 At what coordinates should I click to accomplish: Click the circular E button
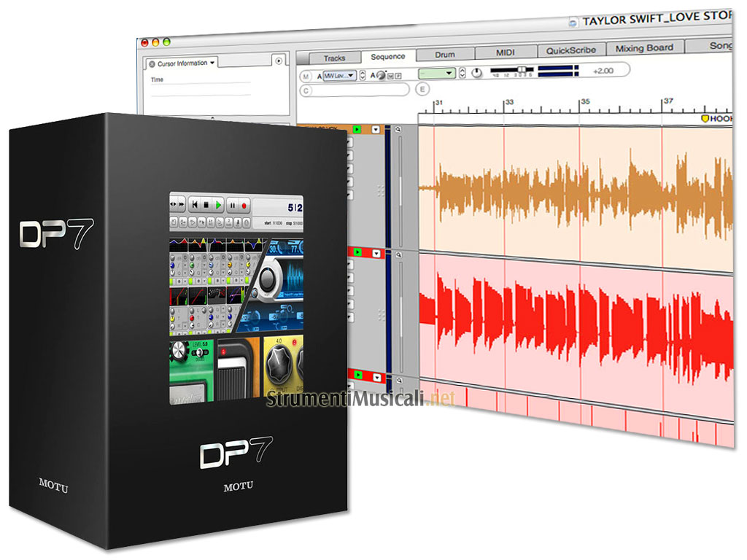pos(422,89)
